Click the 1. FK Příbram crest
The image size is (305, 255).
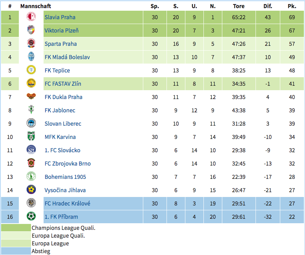pyautogui.click(x=31, y=216)
